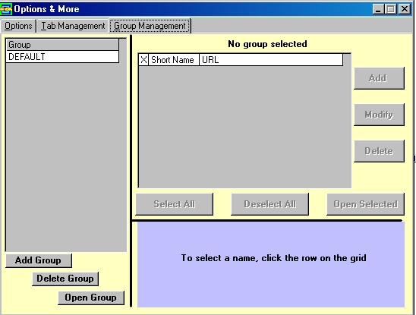Click the app icon in the title bar
This screenshot has width=416, height=315.
(6, 9)
